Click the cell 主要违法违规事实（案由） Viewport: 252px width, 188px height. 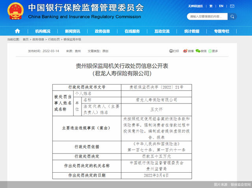coord(87,128)
